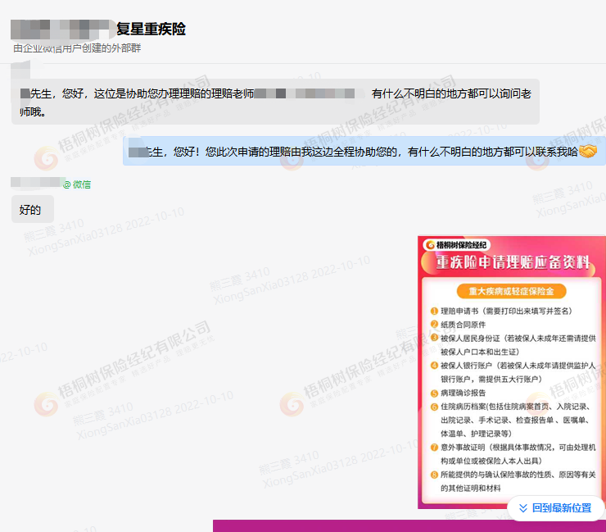Click the handshake emoji in blue message
The image size is (606, 532).
tap(588, 151)
